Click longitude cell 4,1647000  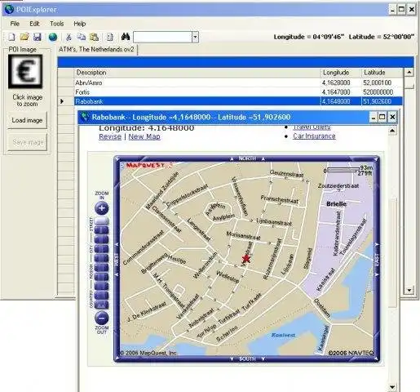pos(341,92)
